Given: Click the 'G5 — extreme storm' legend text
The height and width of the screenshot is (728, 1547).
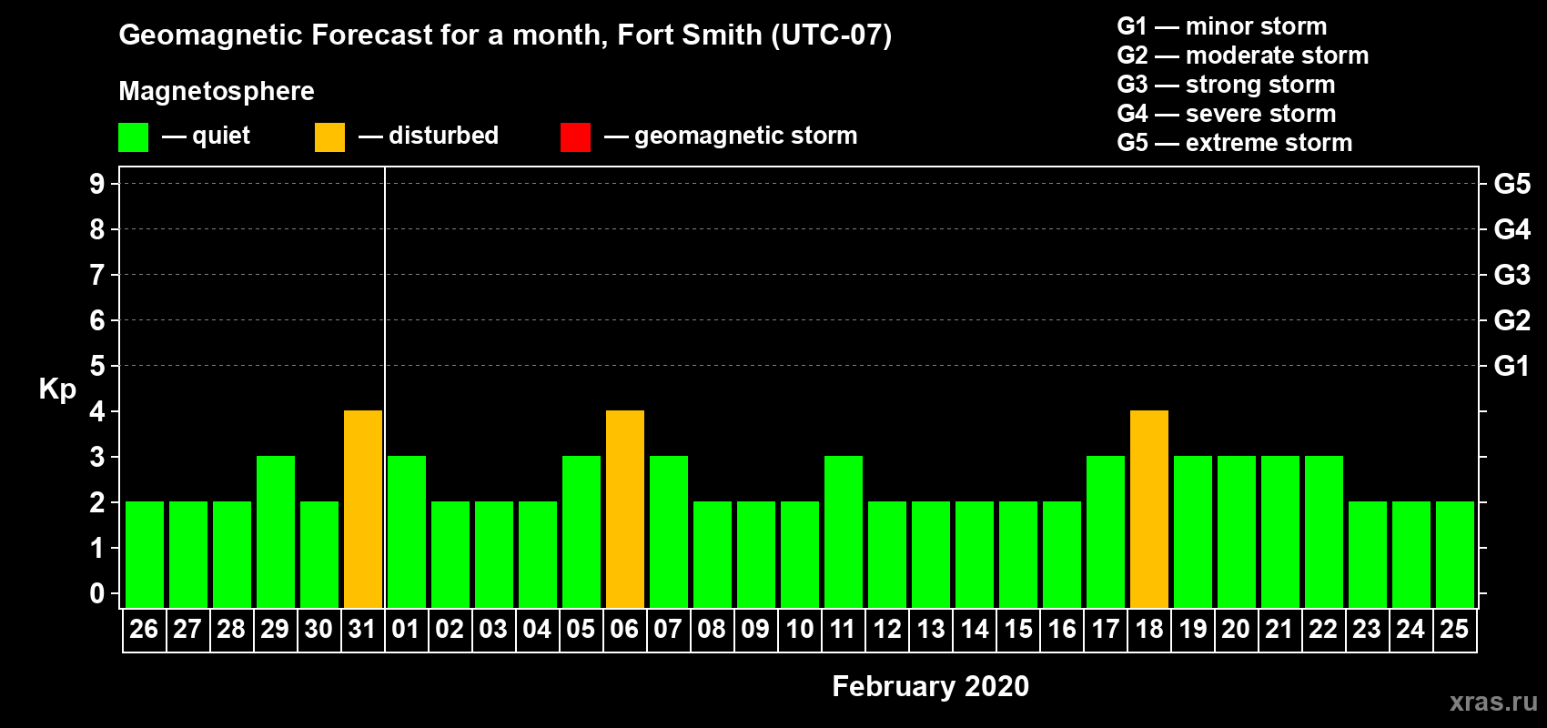Looking at the screenshot, I should (x=1235, y=143).
